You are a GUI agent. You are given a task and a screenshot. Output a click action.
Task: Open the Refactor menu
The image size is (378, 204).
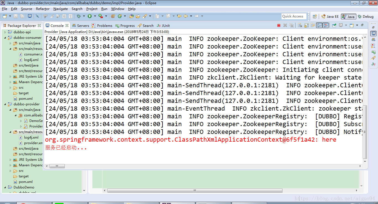tap(43, 9)
